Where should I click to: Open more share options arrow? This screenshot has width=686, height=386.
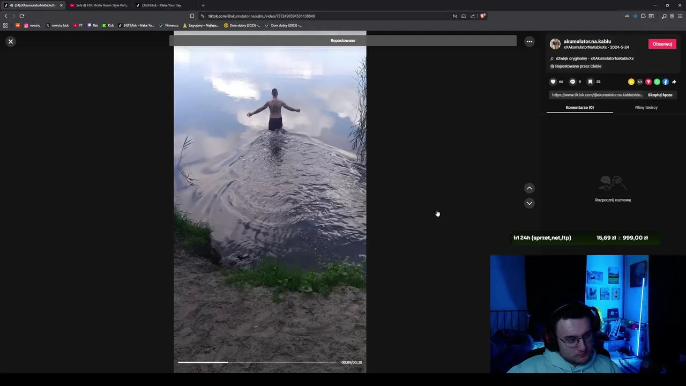pyautogui.click(x=674, y=81)
